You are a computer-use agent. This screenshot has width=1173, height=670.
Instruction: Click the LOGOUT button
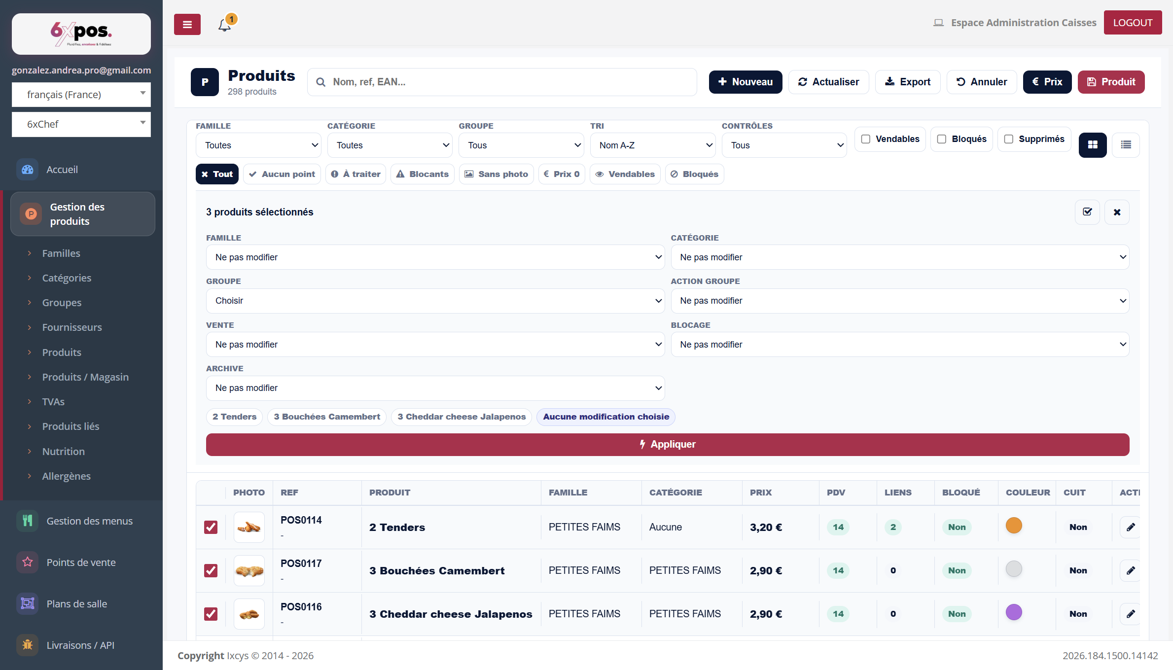tap(1133, 23)
